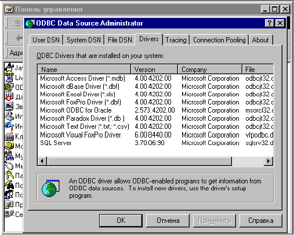Click the OK button
The width and height of the screenshot is (294, 235).
121,220
